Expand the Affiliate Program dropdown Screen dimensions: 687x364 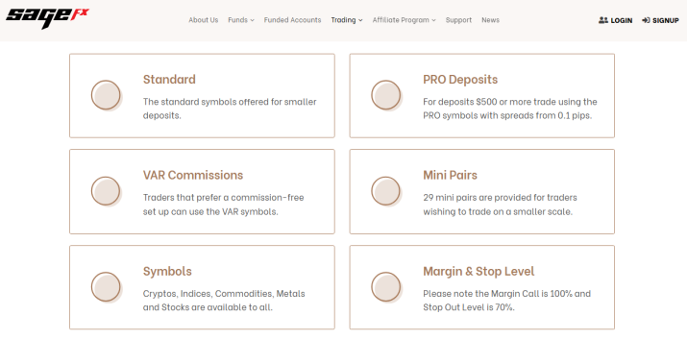coord(404,20)
